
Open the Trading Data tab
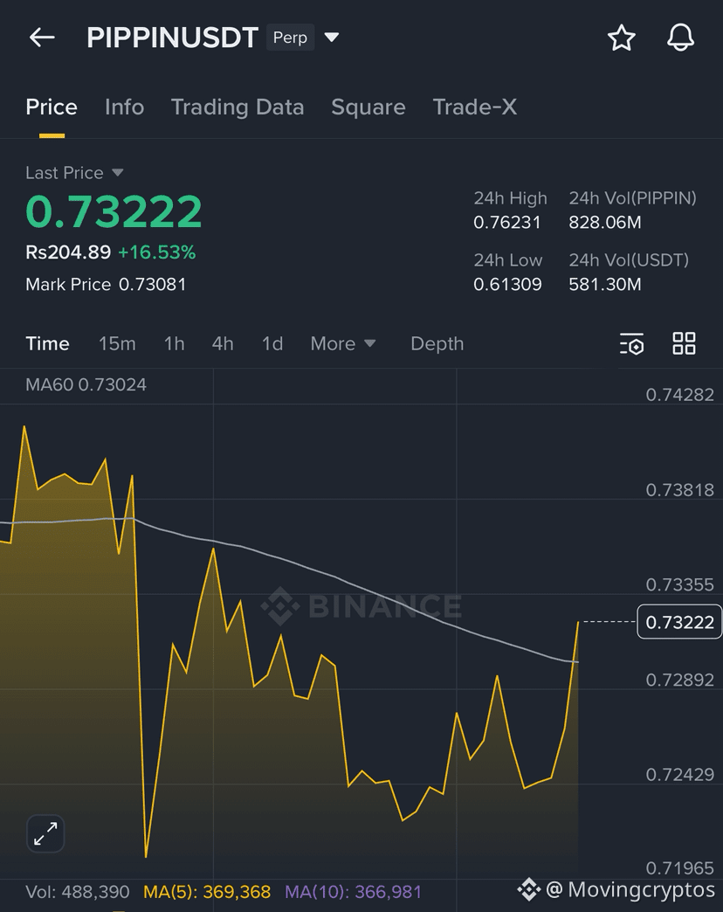click(x=238, y=107)
